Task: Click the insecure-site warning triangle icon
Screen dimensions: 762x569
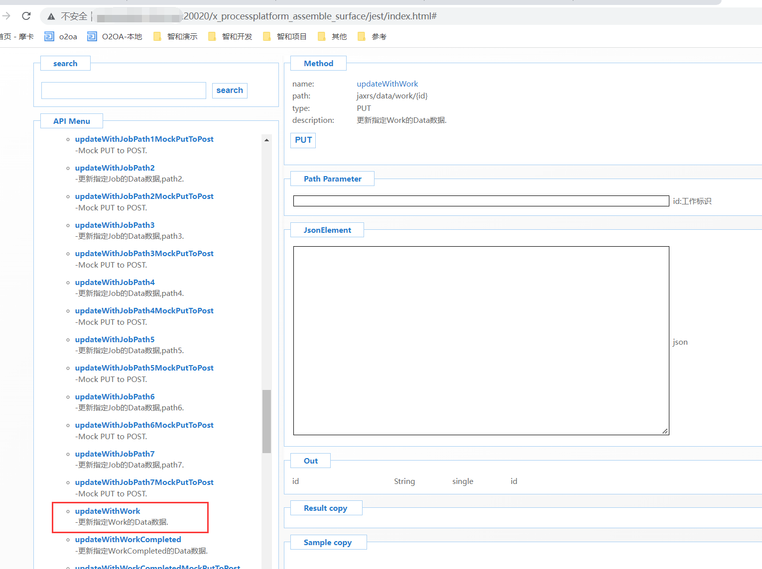Action: click(51, 16)
